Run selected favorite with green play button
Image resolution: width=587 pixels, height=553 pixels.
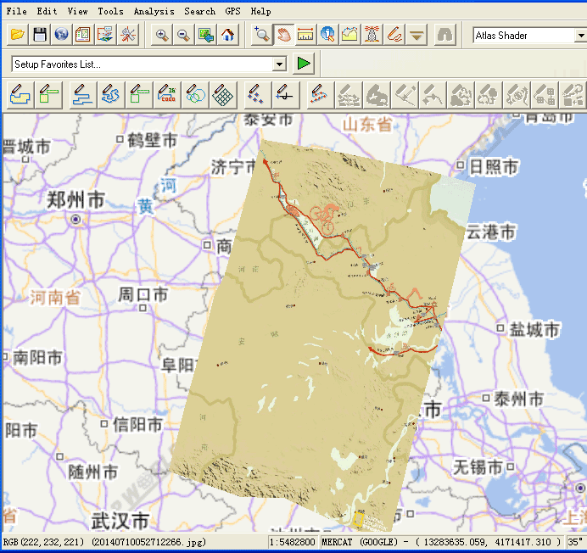(303, 64)
